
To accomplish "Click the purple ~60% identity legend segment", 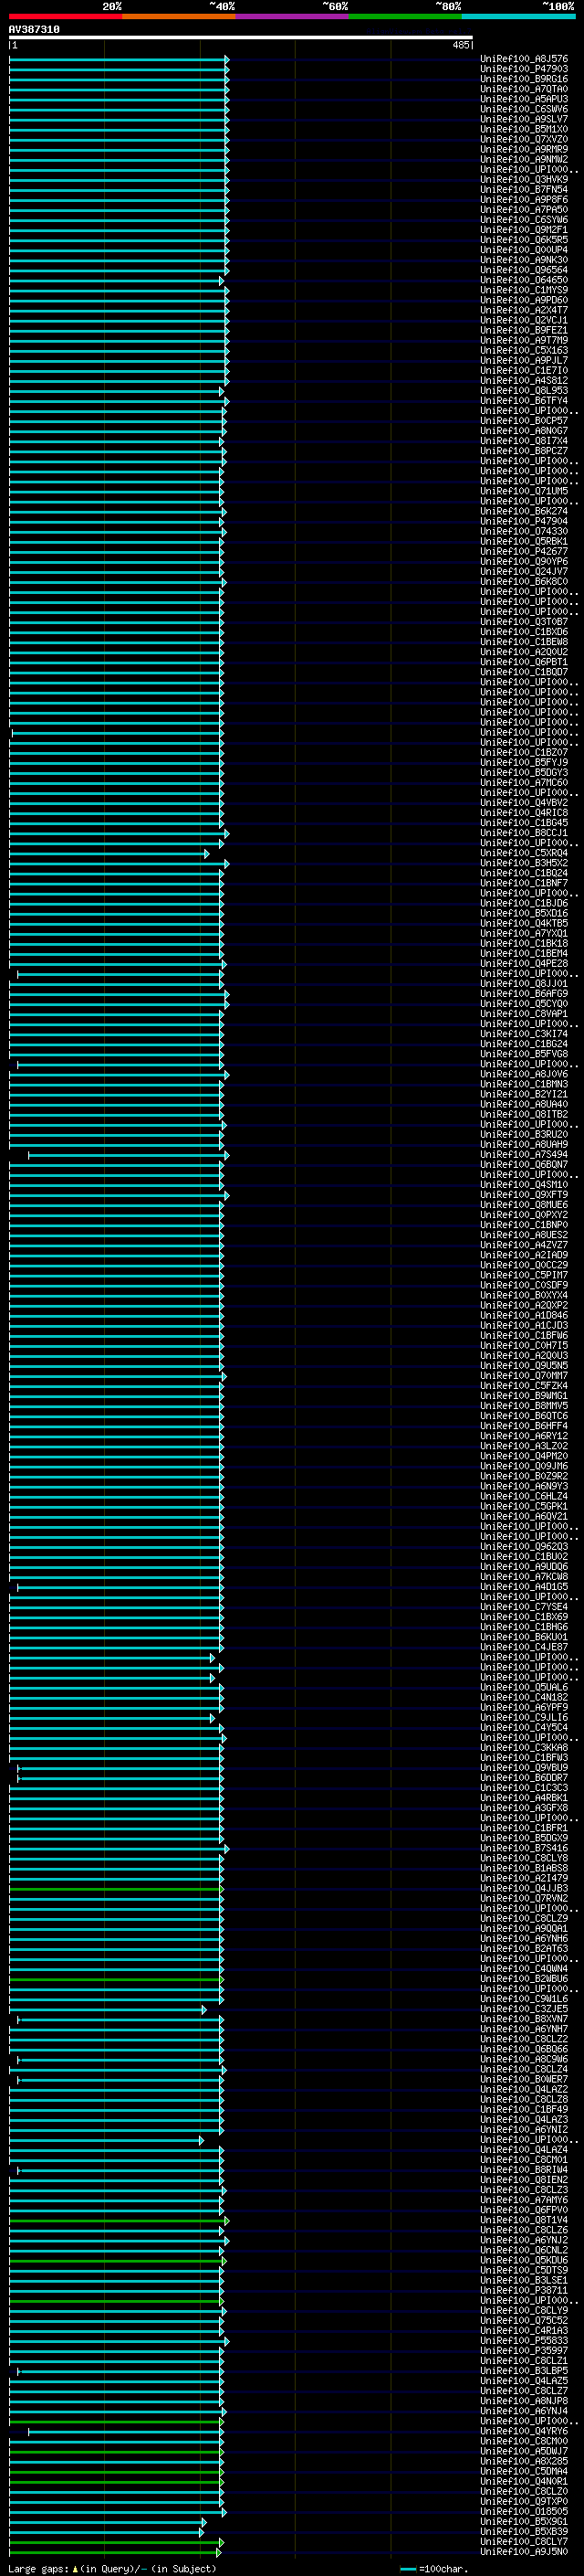I will click(x=291, y=17).
